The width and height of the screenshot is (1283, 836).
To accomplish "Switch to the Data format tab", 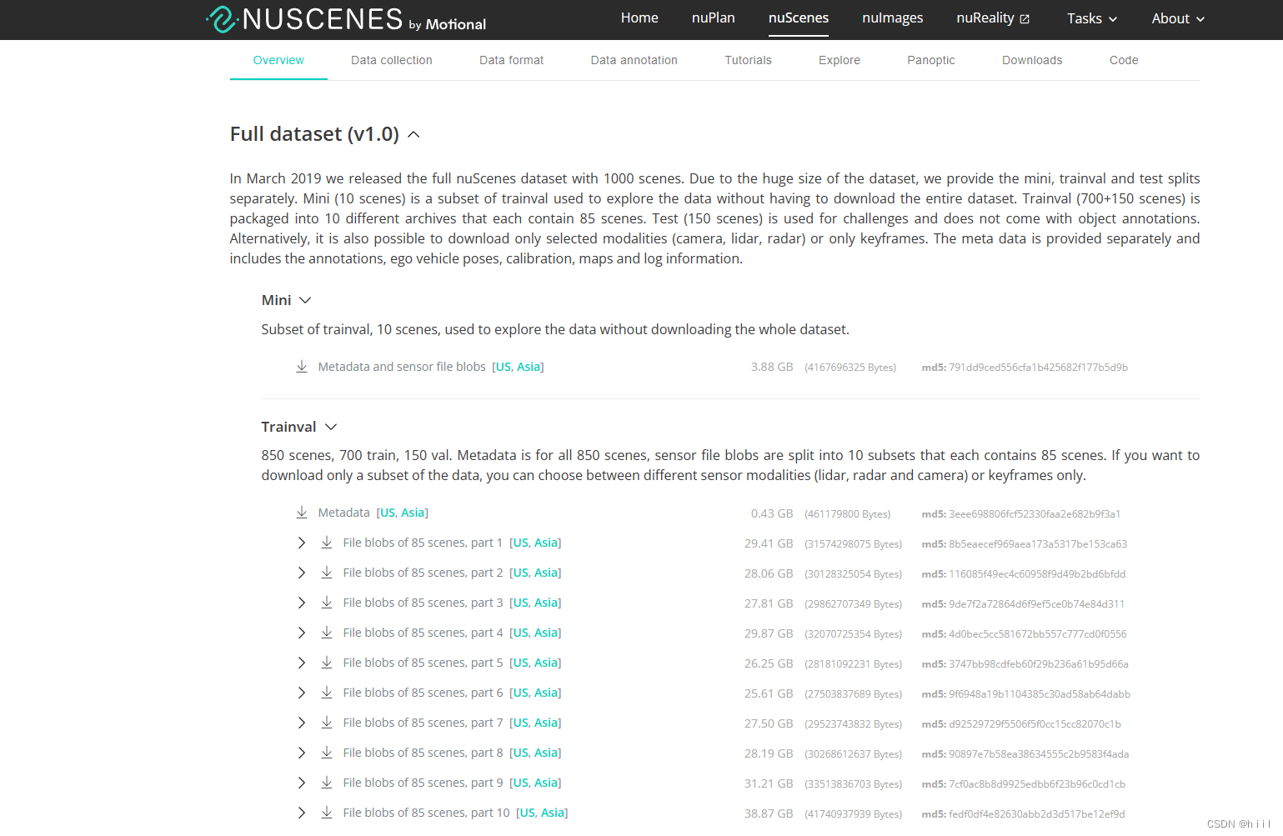I will 511,60.
